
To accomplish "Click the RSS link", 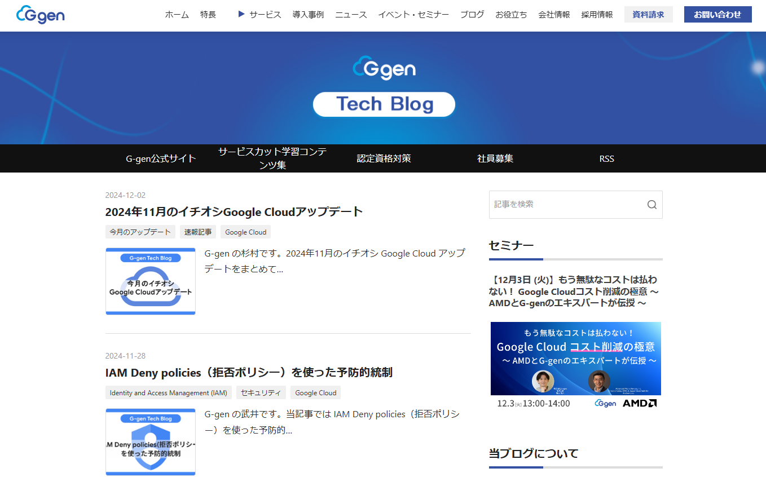I will 606,159.
